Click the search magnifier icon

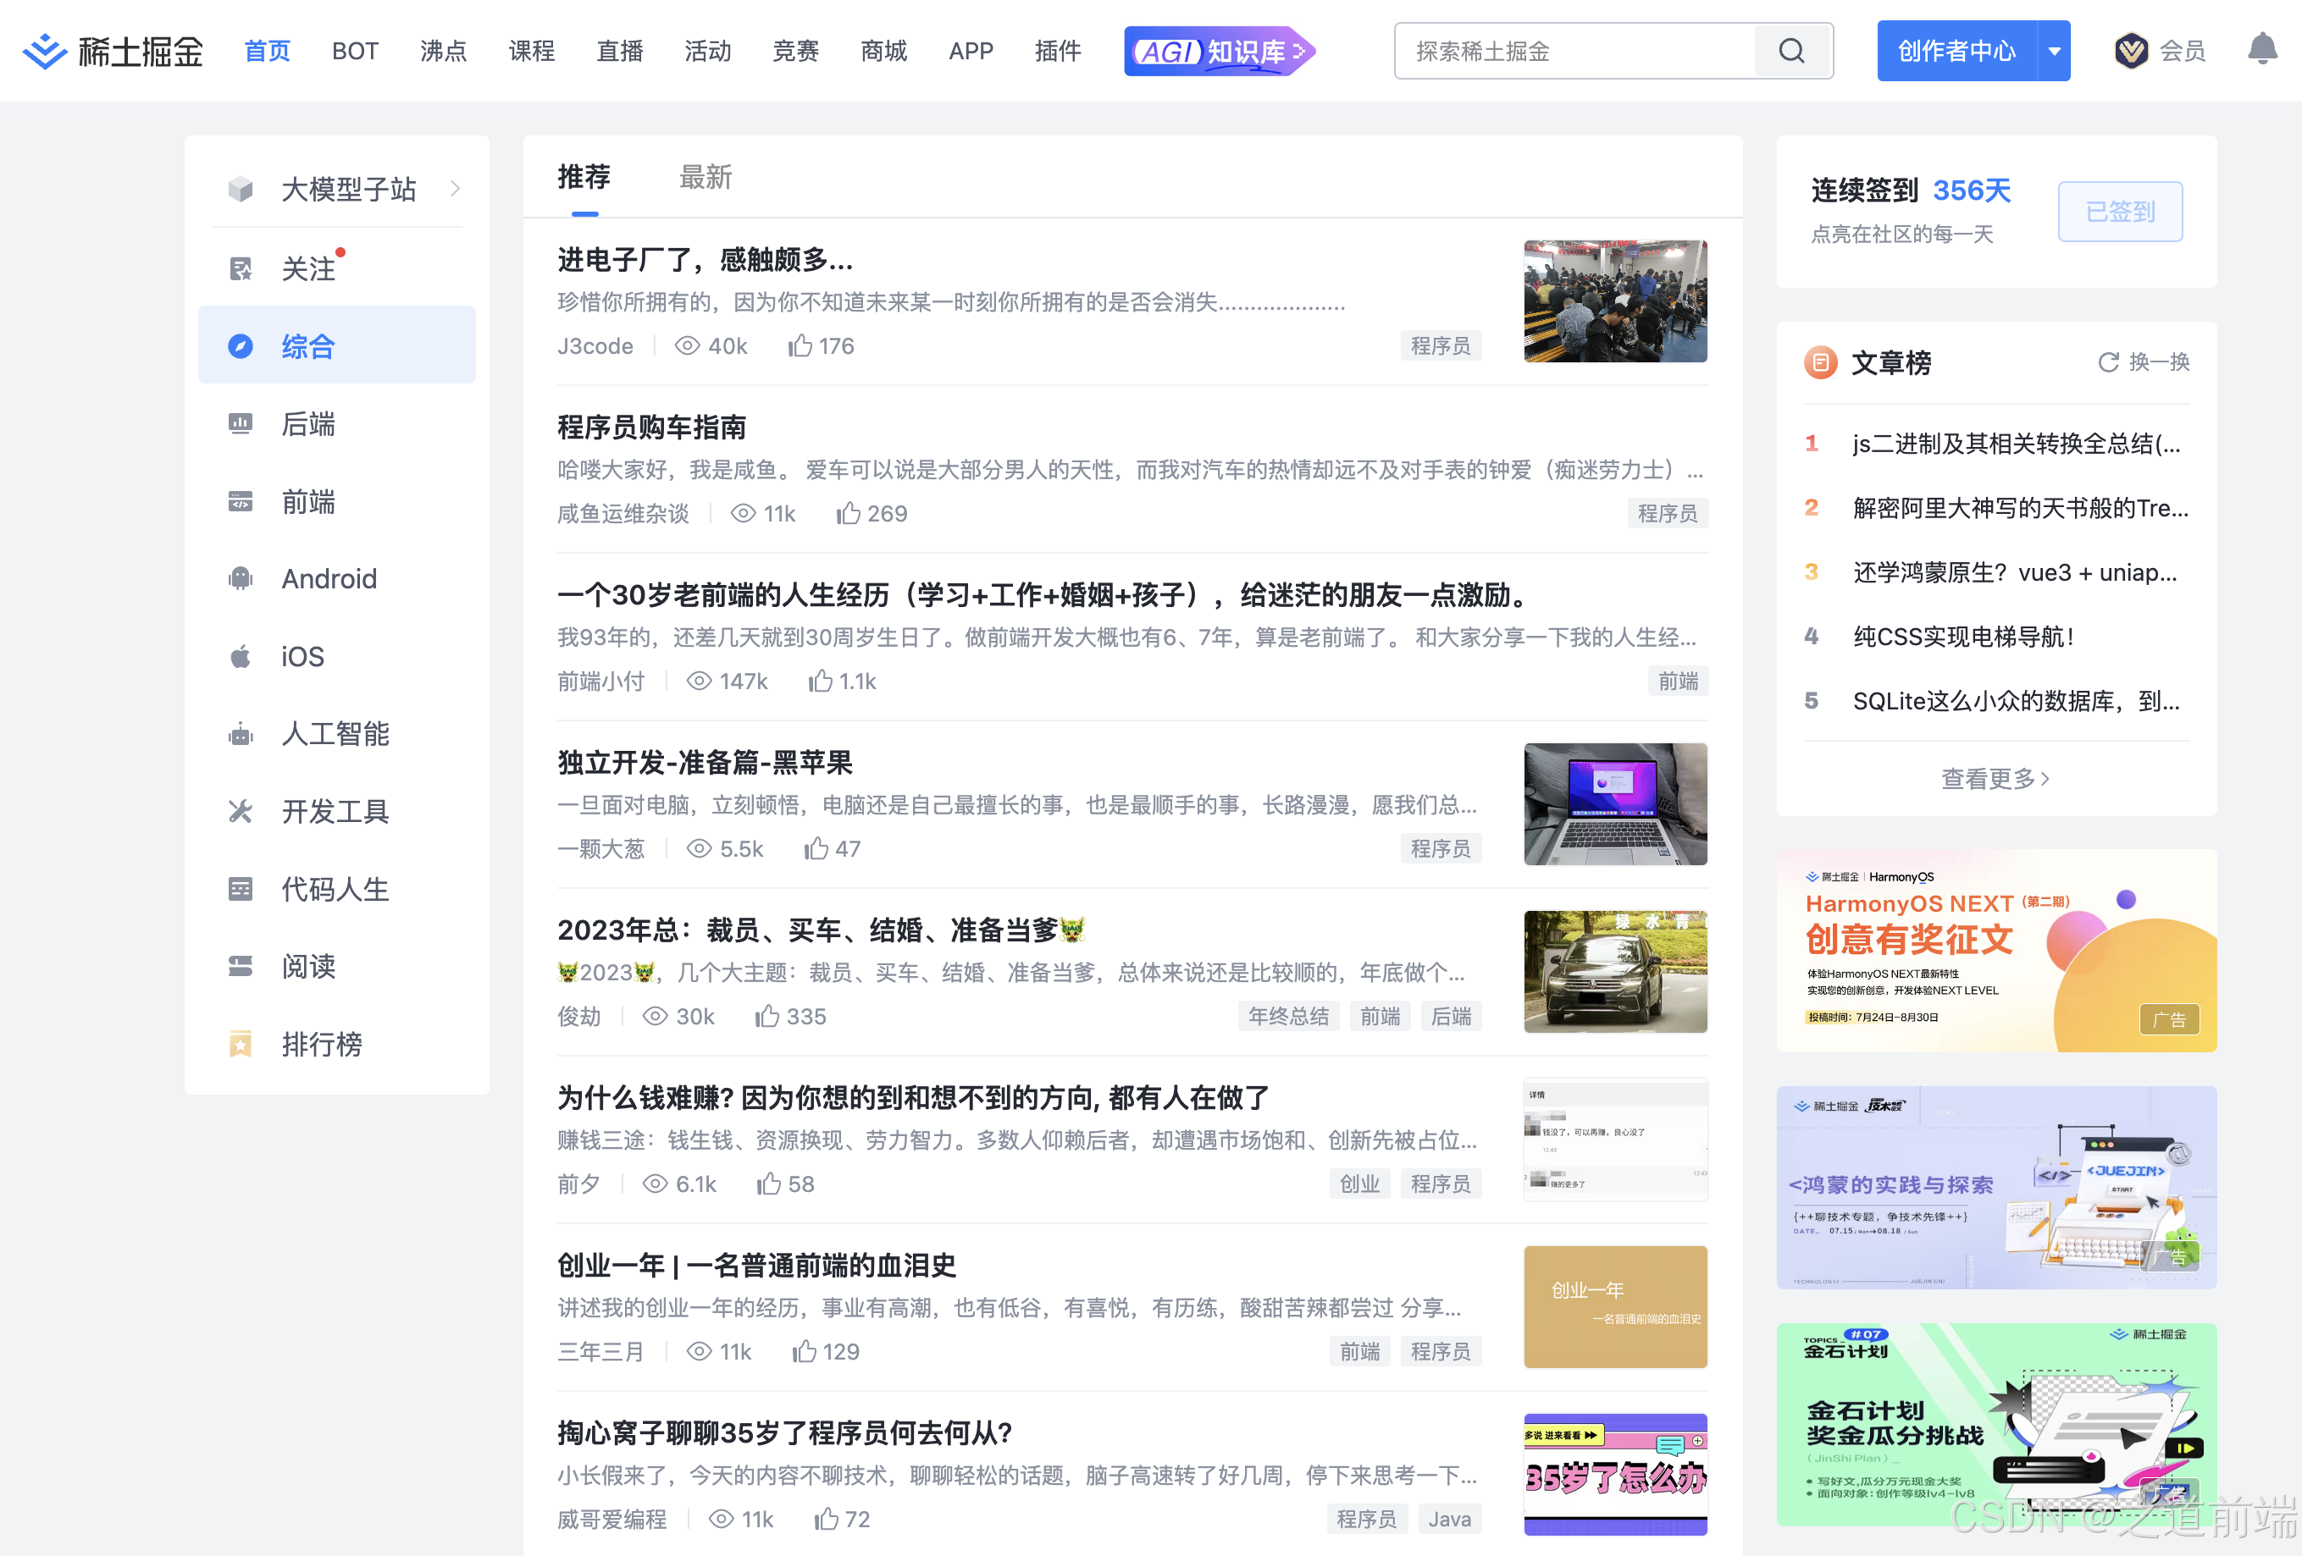click(x=1791, y=51)
